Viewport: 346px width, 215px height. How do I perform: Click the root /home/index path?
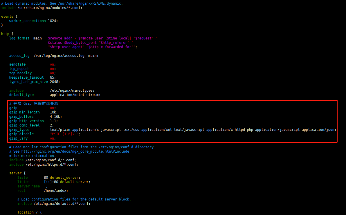click(x=56, y=191)
